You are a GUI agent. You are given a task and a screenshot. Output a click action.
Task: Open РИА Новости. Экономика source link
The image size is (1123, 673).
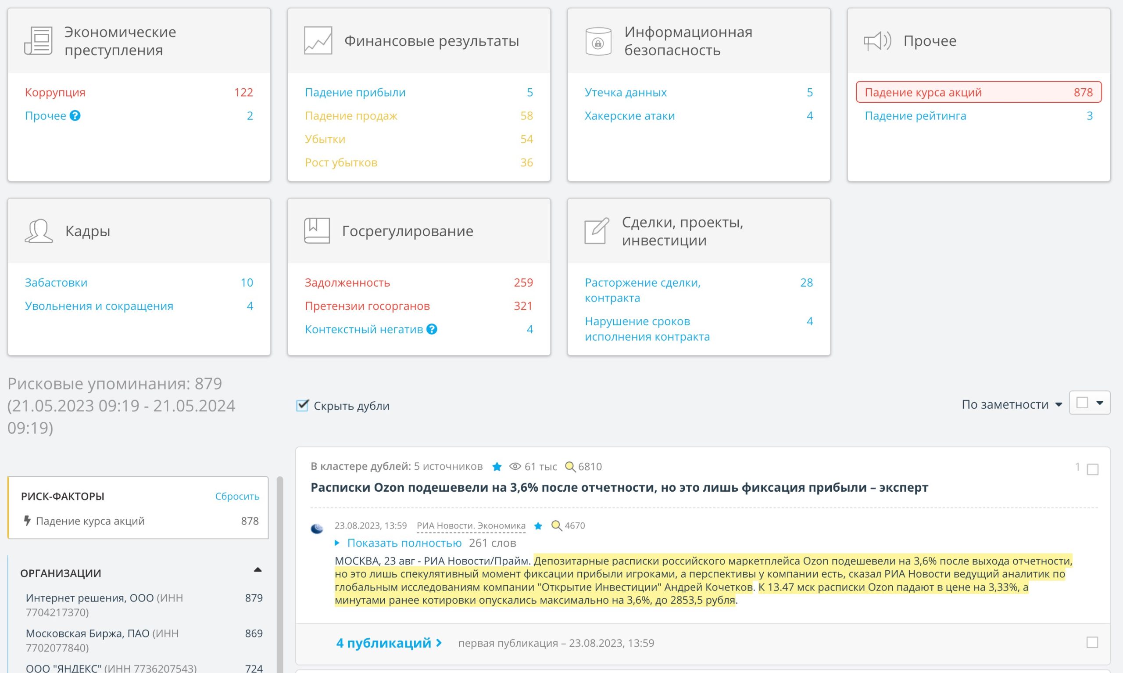coord(471,525)
